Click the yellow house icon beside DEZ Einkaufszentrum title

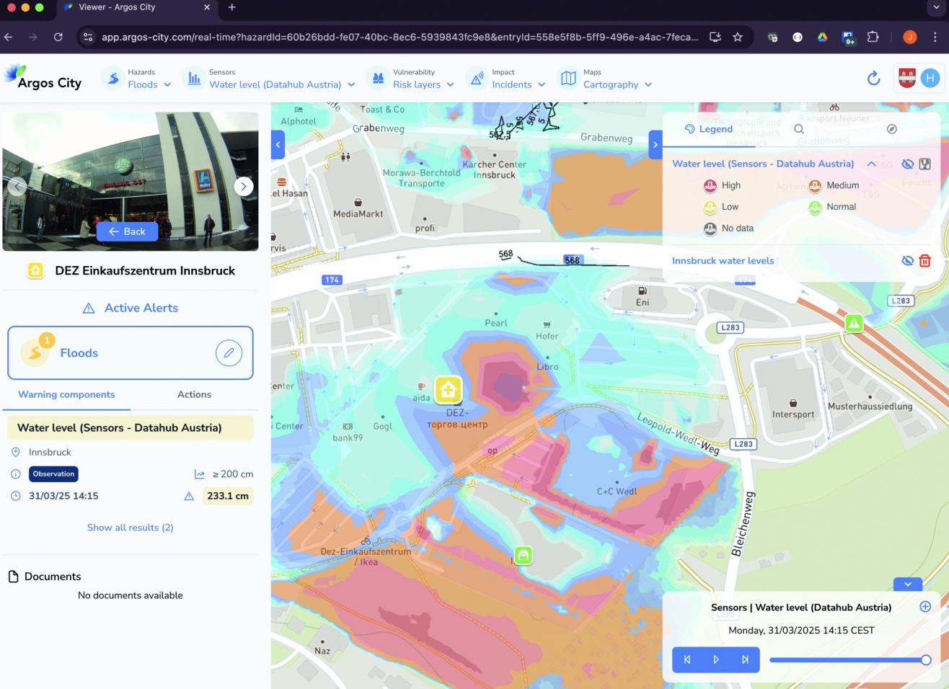[35, 271]
